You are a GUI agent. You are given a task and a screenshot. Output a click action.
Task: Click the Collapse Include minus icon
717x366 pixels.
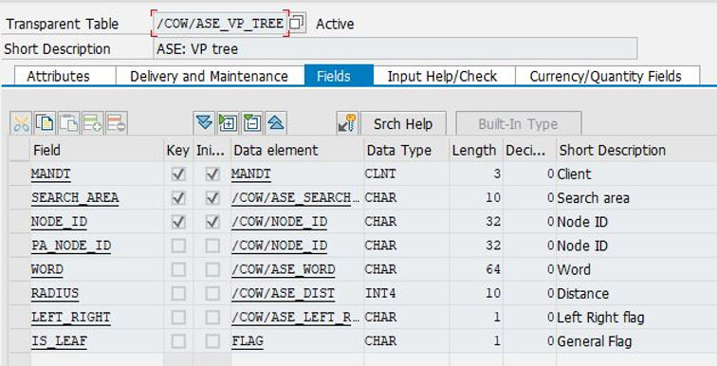(252, 123)
